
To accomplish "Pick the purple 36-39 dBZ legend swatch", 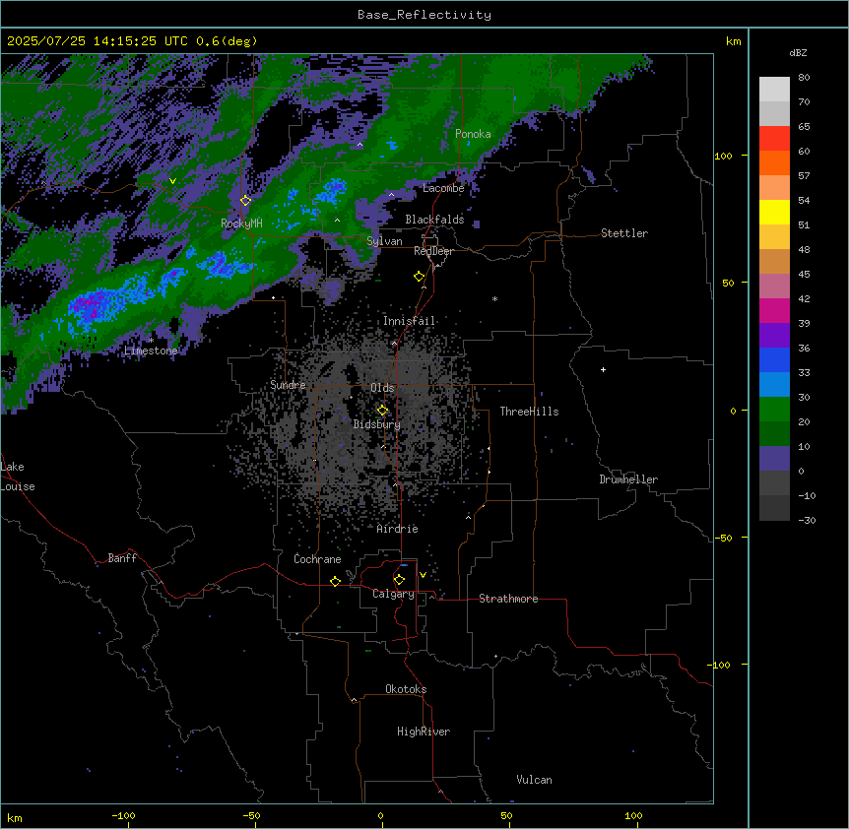I will click(774, 335).
